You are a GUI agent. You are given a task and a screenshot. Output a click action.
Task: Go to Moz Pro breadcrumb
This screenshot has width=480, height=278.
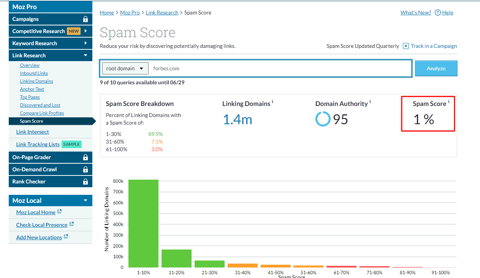click(130, 13)
